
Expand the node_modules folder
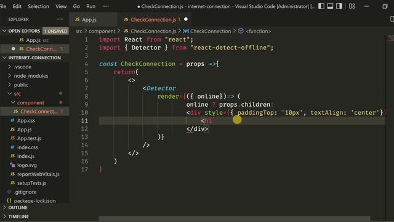click(31, 76)
